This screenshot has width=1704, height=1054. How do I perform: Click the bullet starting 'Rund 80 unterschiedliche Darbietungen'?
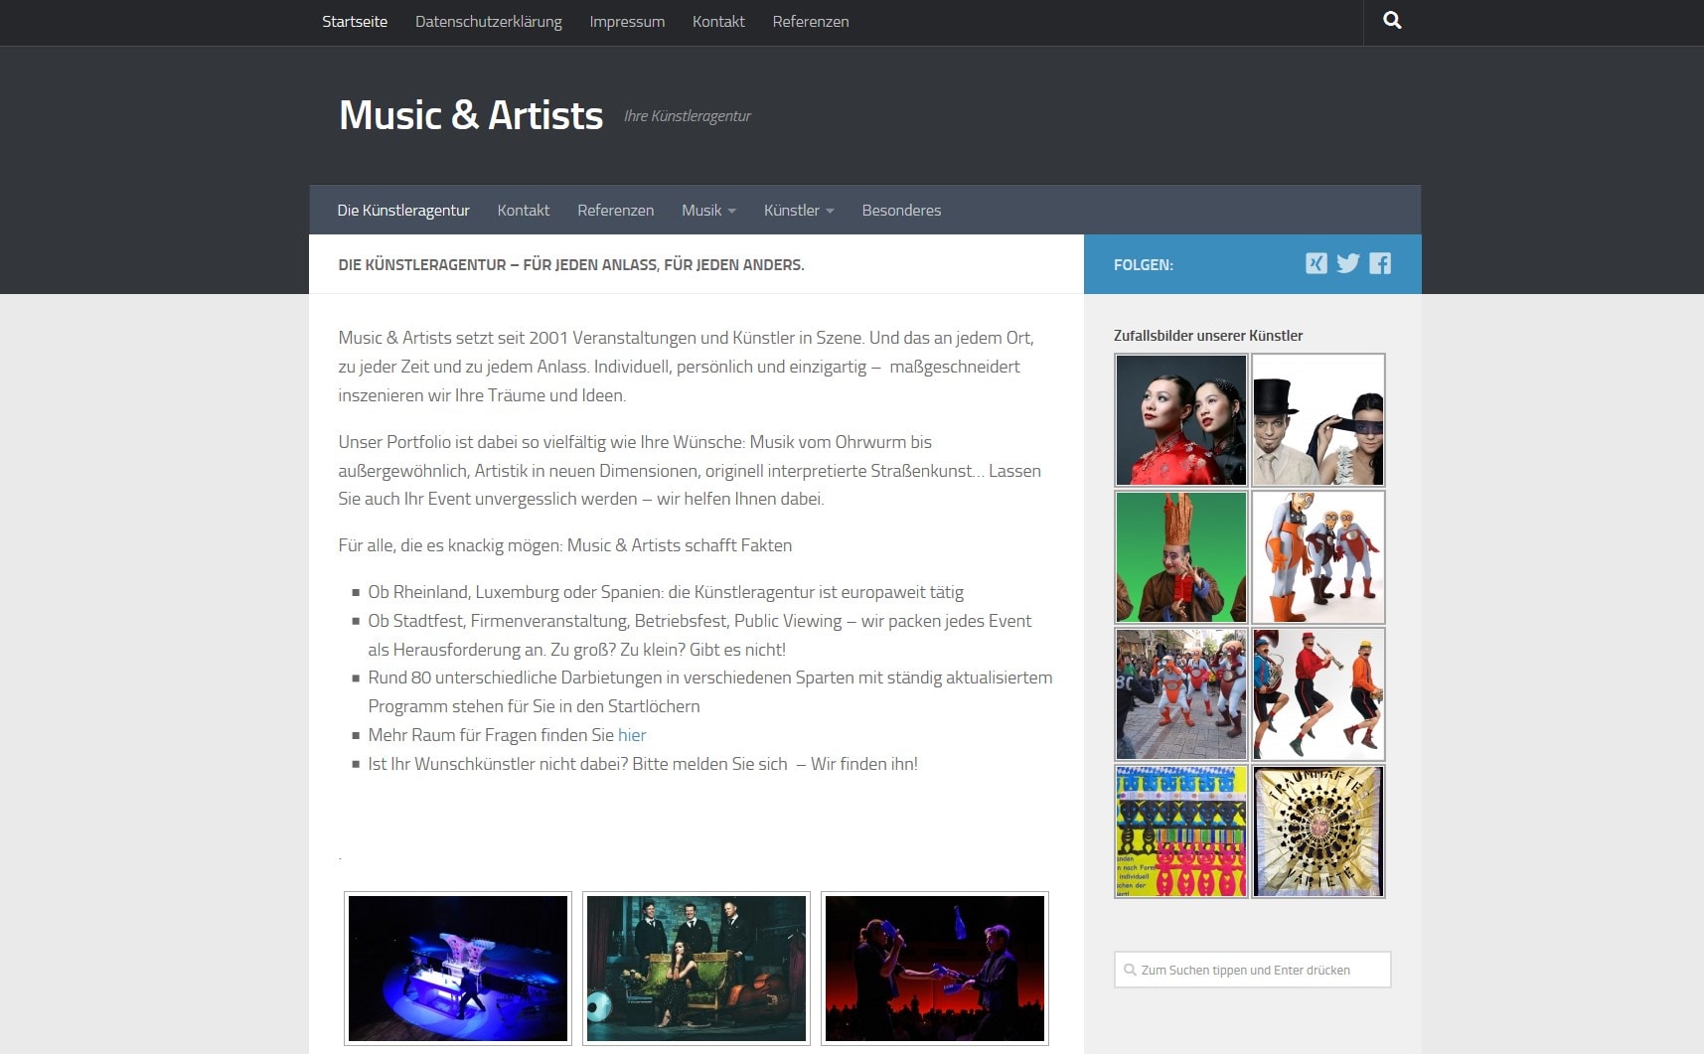[709, 691]
